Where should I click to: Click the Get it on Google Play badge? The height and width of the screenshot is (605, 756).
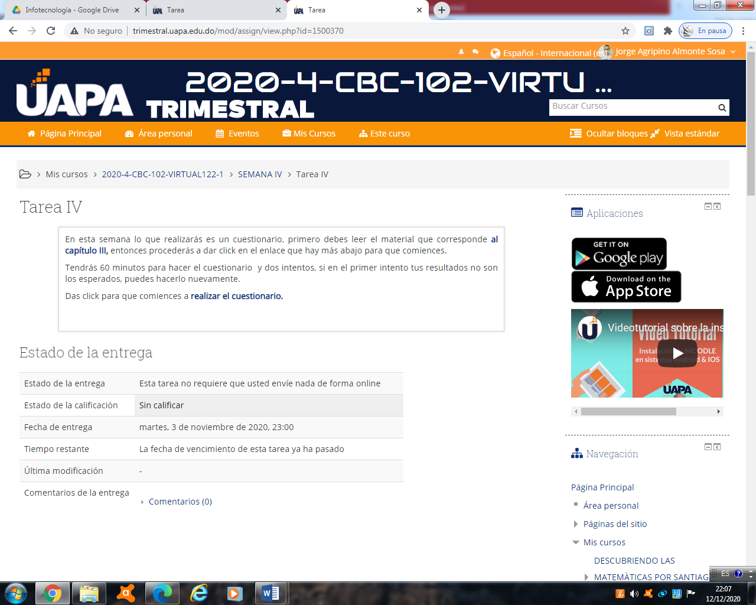[619, 253]
